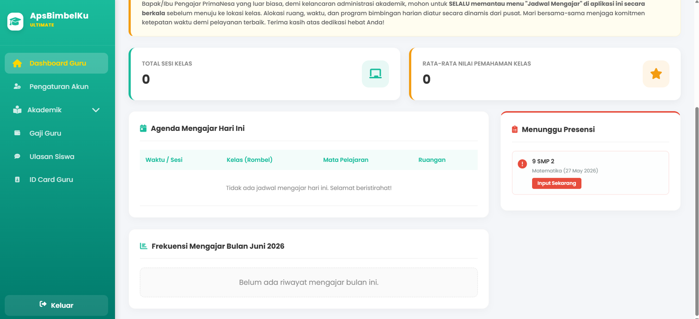Open the ID Card Guru page

point(56,179)
